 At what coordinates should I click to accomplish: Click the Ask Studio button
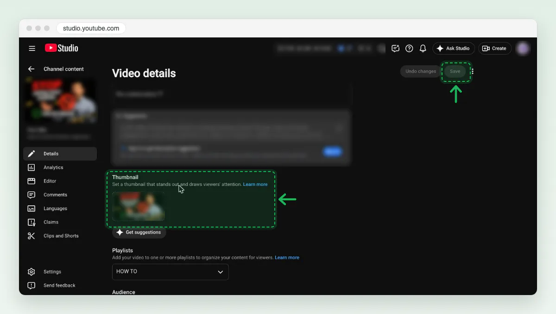pos(454,48)
